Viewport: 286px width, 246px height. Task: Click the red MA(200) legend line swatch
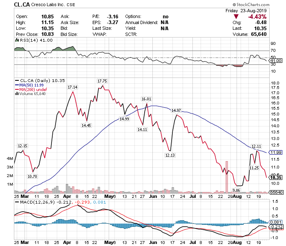(17, 89)
